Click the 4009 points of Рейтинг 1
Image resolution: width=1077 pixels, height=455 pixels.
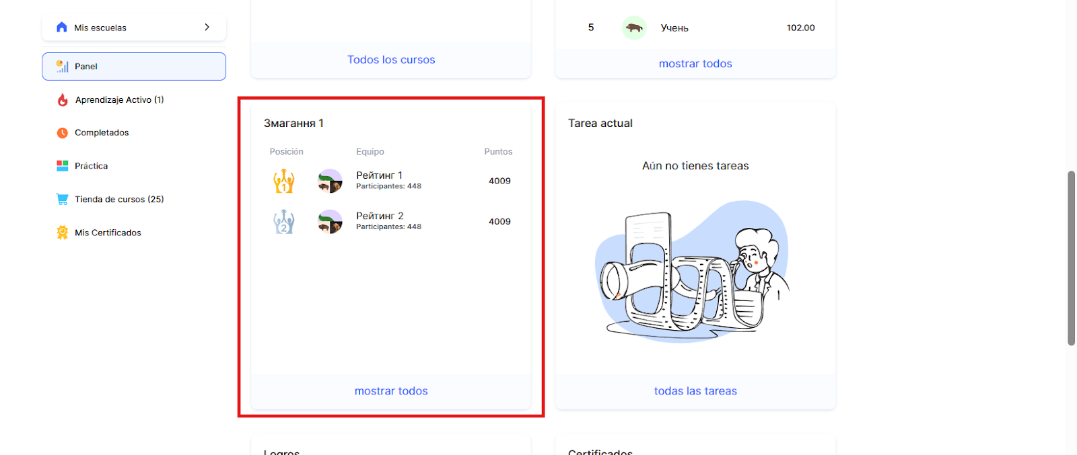point(499,181)
